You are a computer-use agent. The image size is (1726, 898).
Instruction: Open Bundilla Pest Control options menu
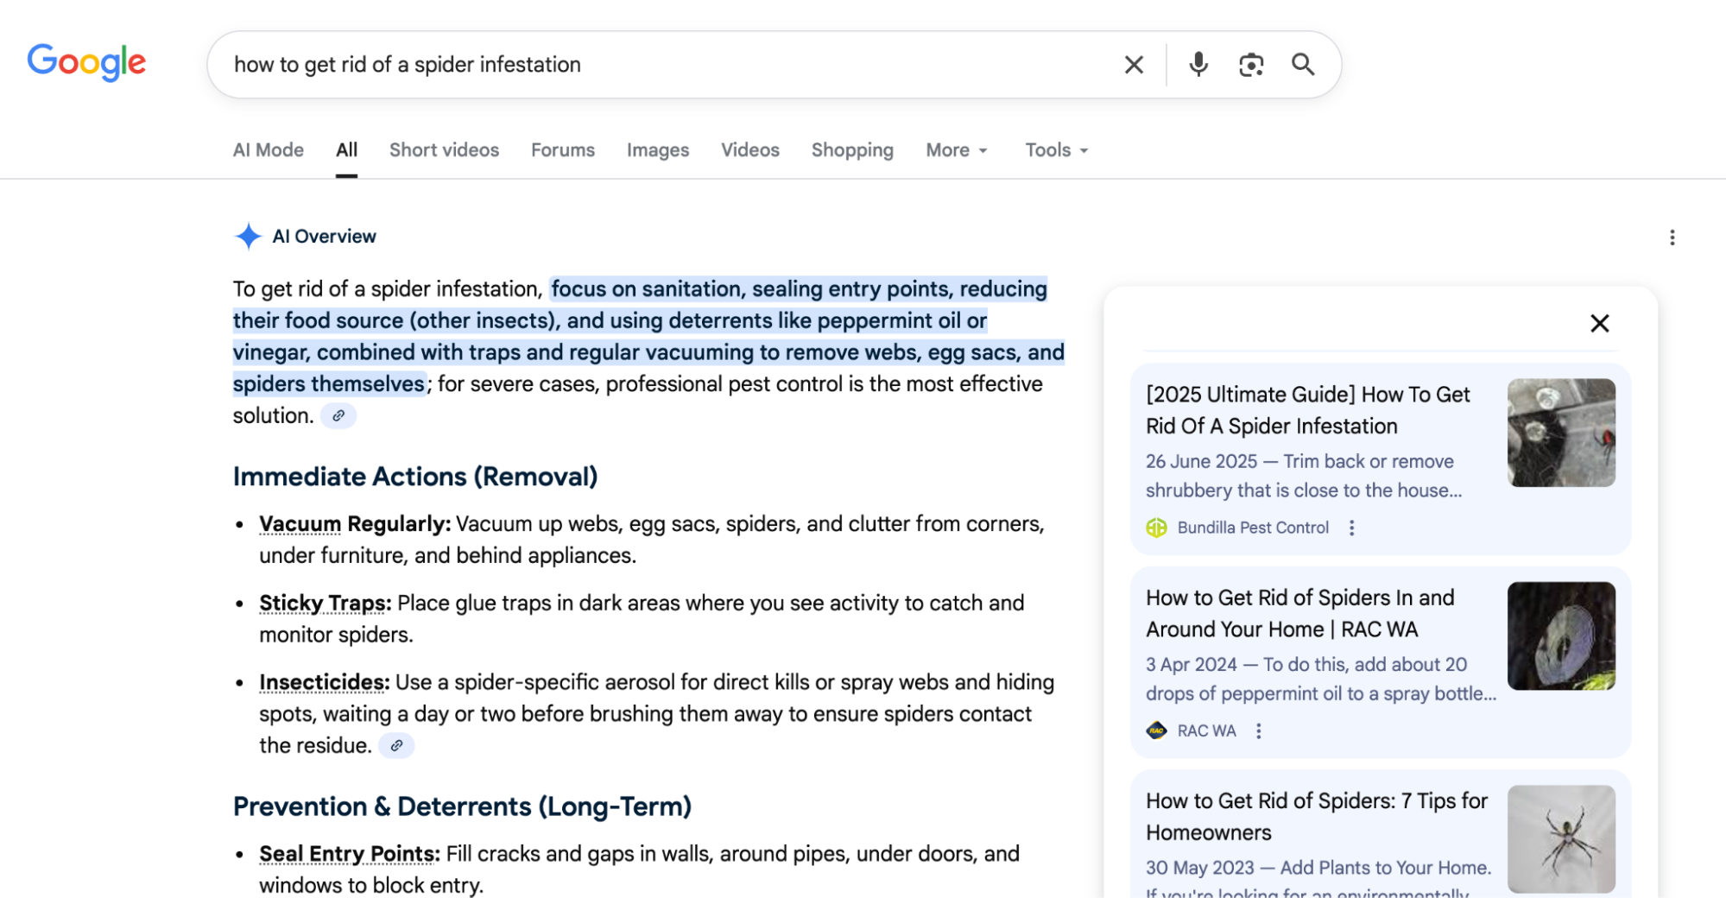click(x=1351, y=528)
